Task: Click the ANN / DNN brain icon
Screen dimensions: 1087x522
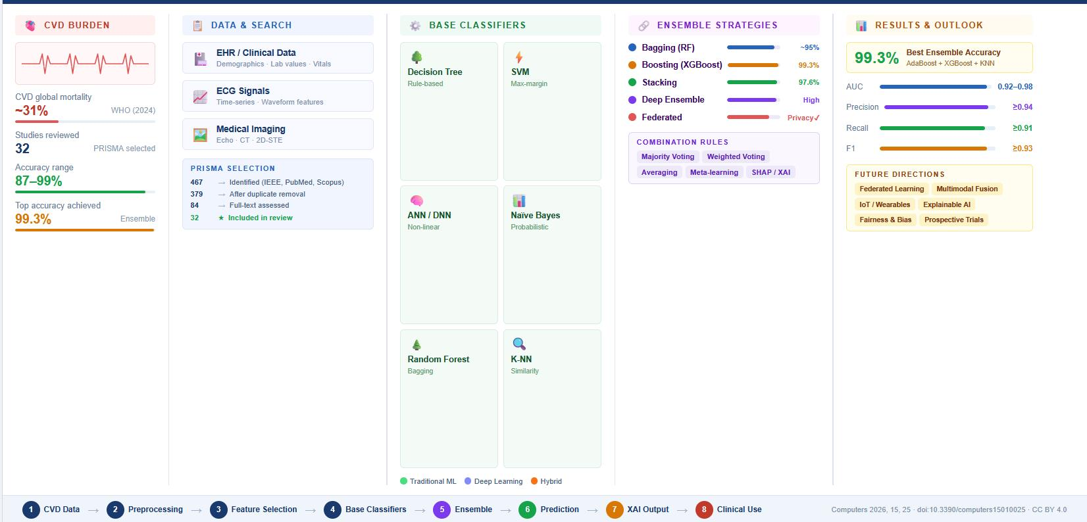Action: tap(417, 201)
